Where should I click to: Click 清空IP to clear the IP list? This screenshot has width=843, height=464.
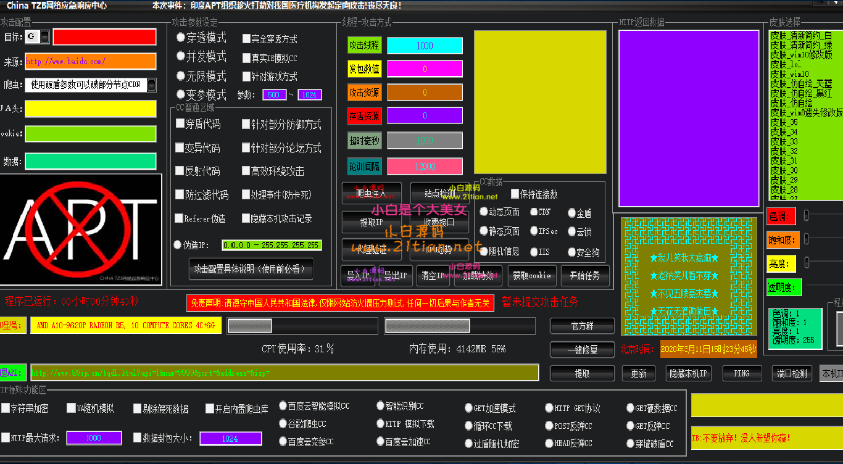pos(433,276)
